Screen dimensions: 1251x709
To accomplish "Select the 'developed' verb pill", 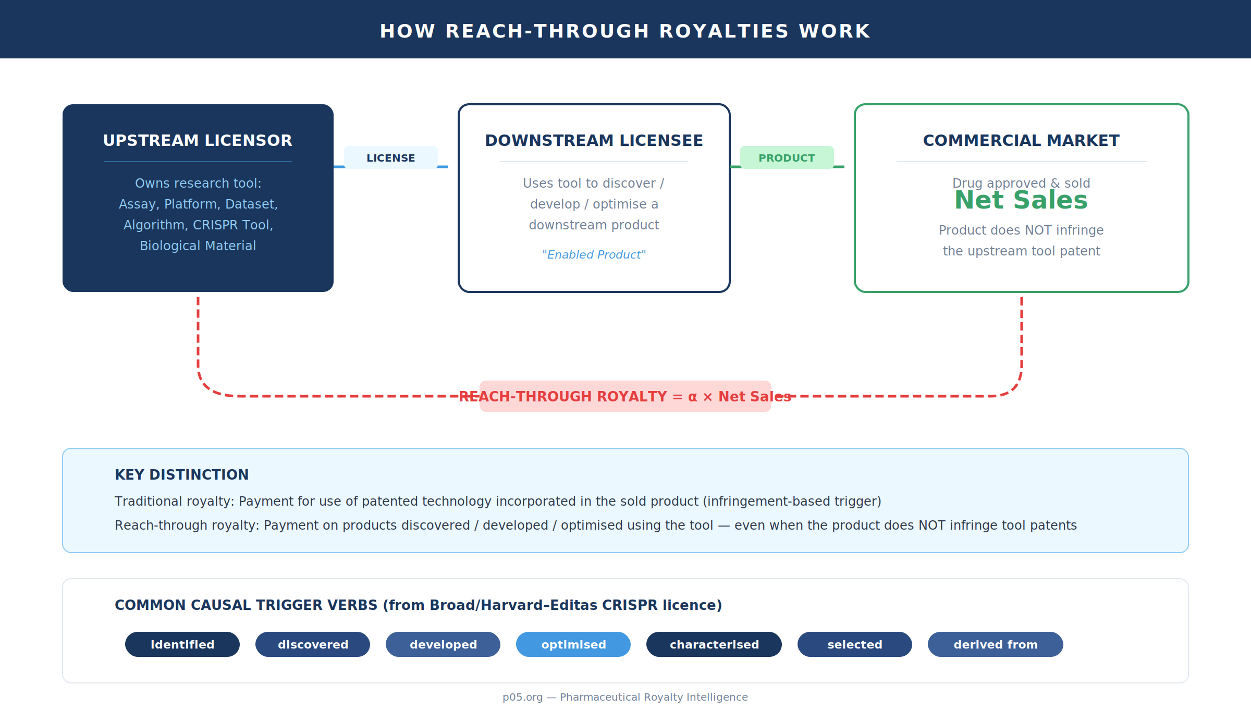I will pos(443,644).
